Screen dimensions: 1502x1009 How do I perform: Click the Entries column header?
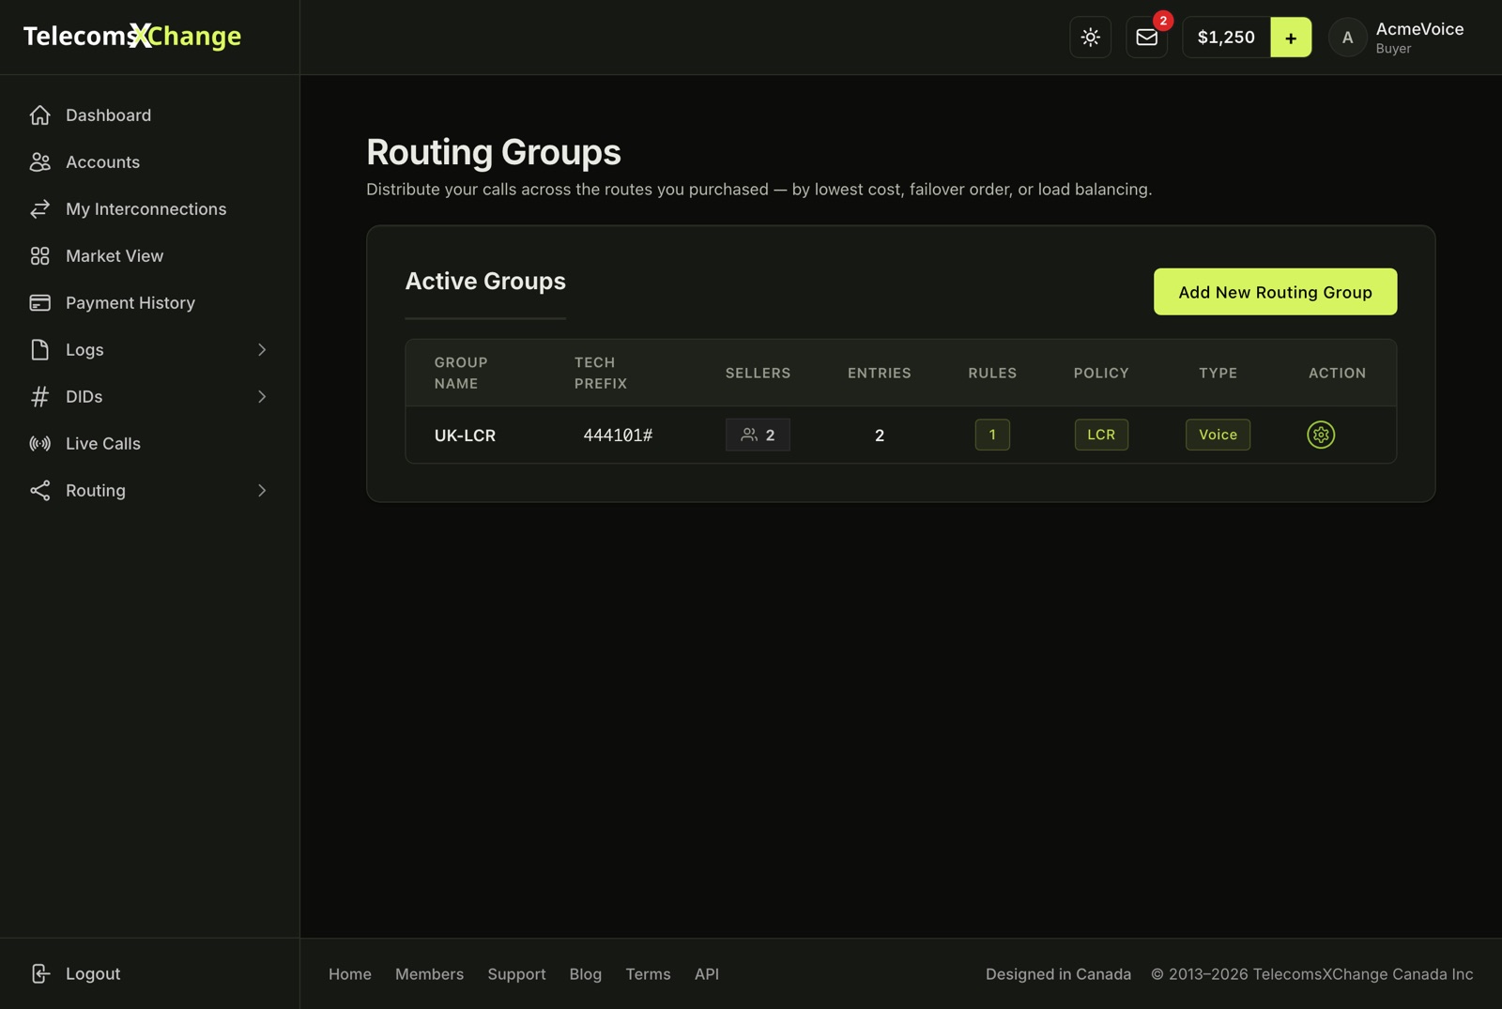[x=879, y=373]
